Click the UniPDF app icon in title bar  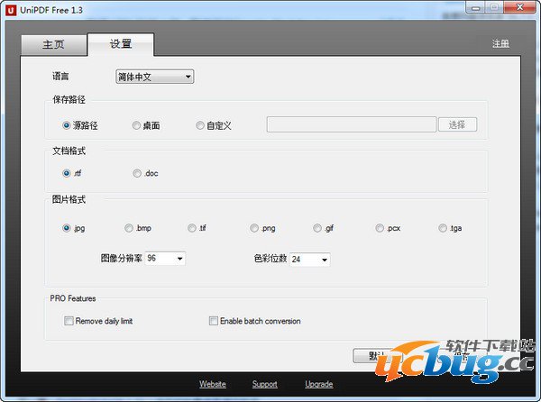[11, 8]
